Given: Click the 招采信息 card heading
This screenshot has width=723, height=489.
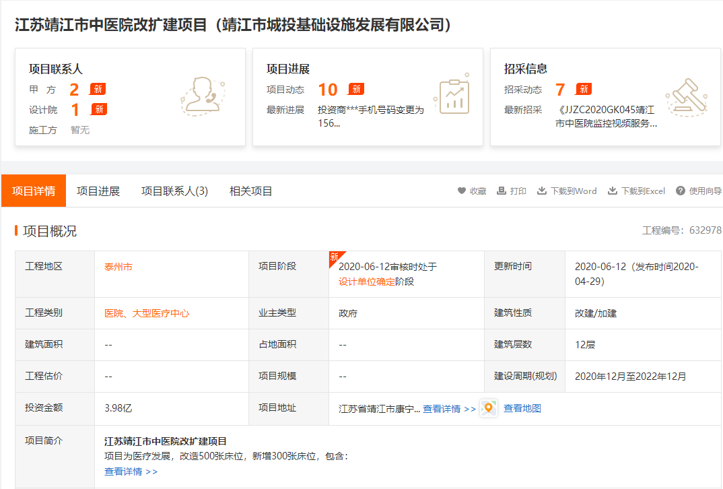Looking at the screenshot, I should [526, 69].
